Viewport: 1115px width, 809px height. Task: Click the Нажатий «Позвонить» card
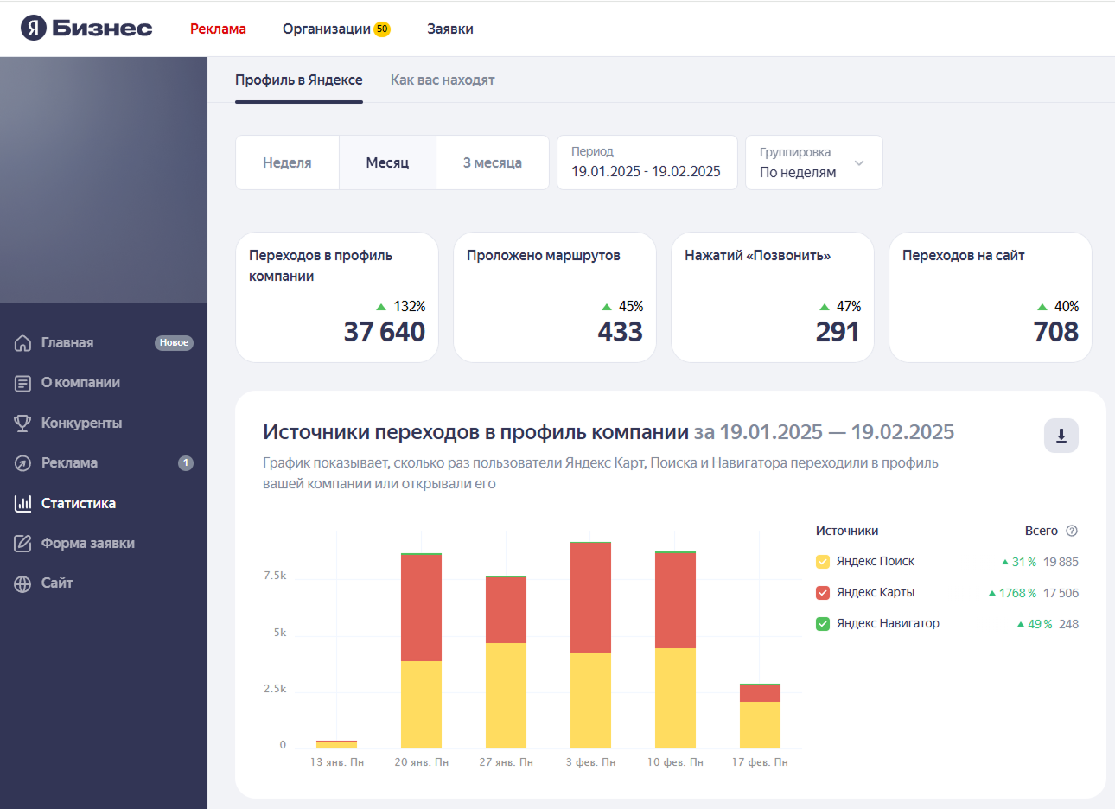(x=773, y=297)
